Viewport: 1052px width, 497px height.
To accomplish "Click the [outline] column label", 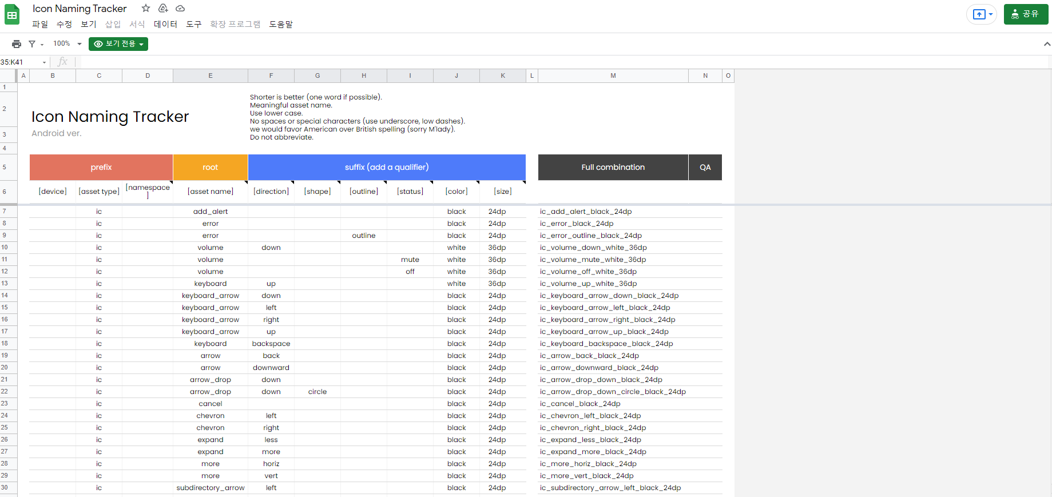I will coord(364,192).
